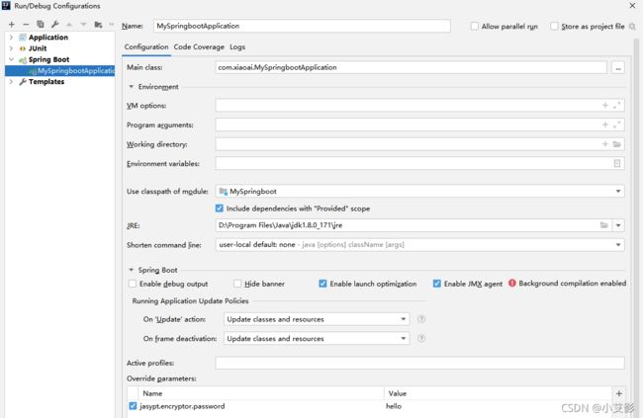This screenshot has height=418, width=643.
Task: Expand the VM options field editor
Action: pos(616,106)
